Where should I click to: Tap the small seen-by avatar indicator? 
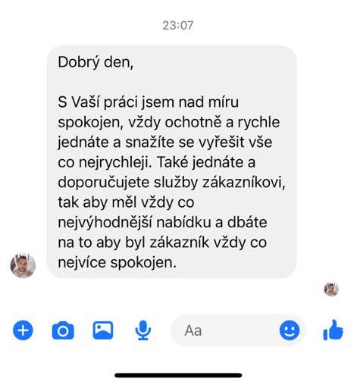[331, 290]
